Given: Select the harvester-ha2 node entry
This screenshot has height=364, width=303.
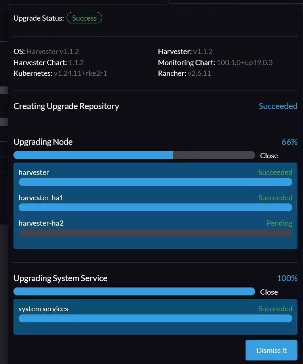Looking at the screenshot, I should (x=41, y=223).
